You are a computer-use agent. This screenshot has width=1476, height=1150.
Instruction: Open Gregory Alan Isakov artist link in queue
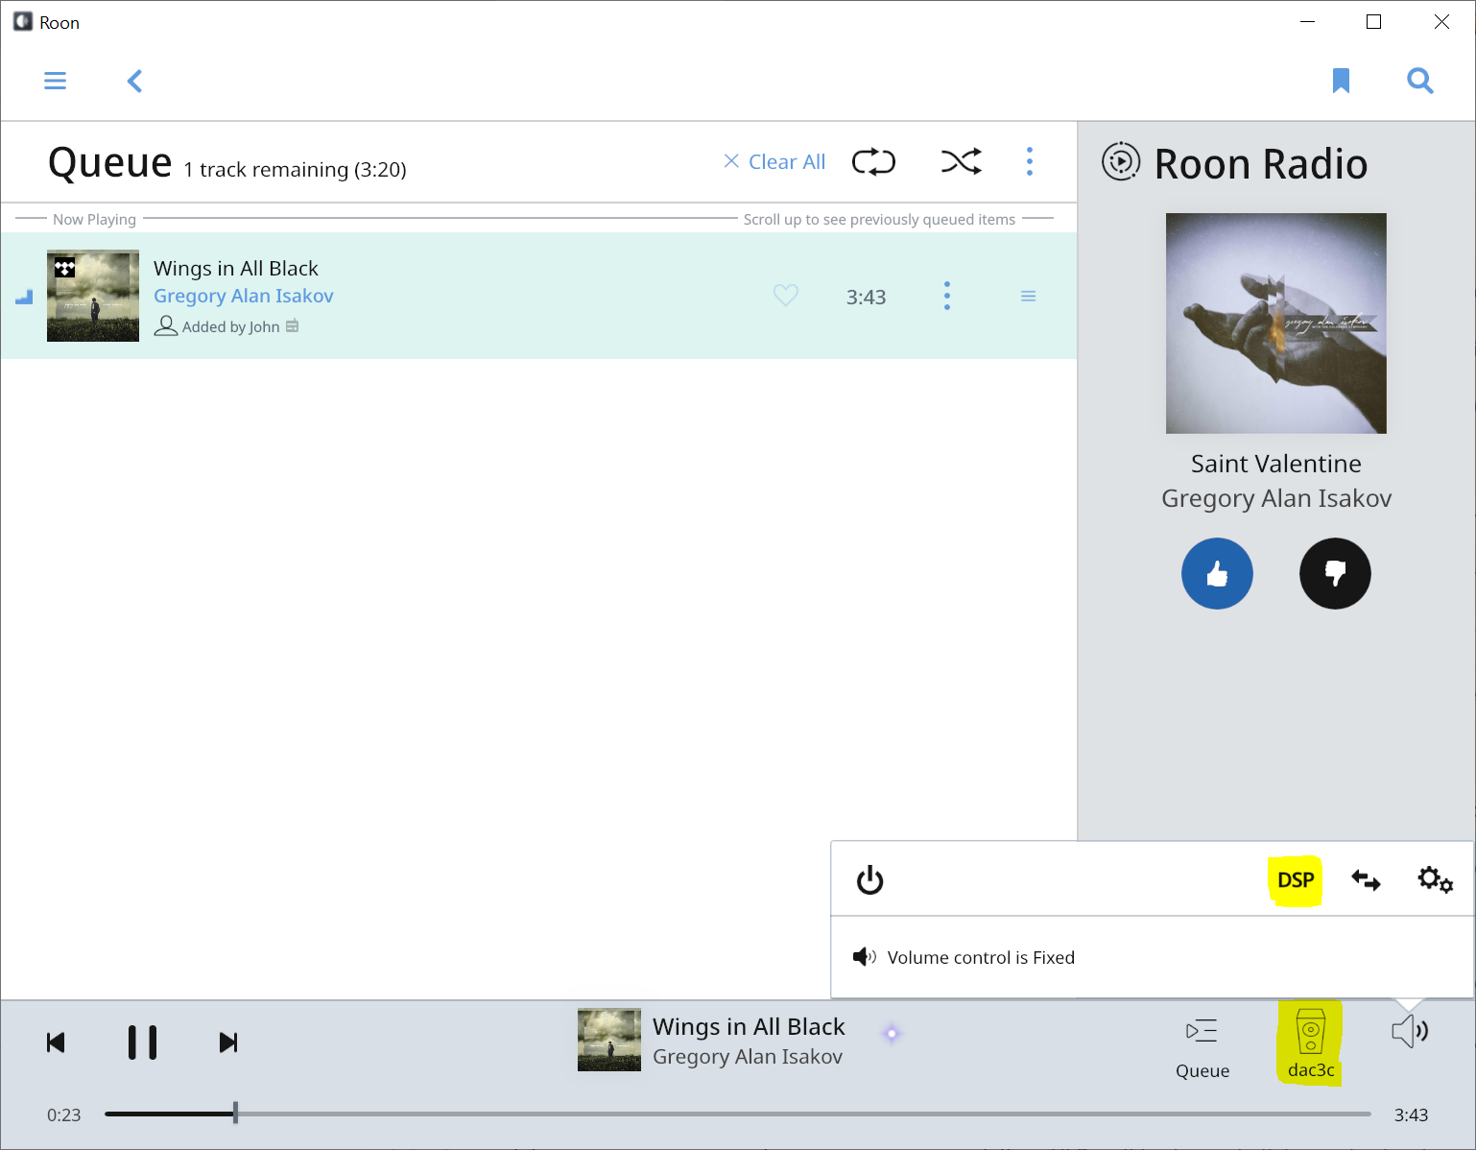[x=244, y=296]
